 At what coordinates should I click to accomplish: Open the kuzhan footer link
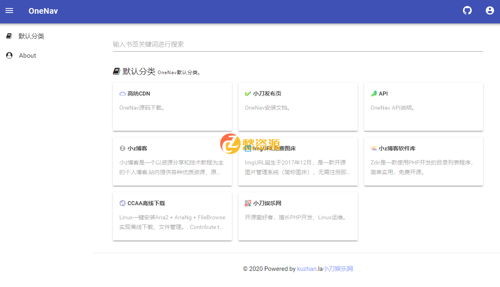point(306,269)
